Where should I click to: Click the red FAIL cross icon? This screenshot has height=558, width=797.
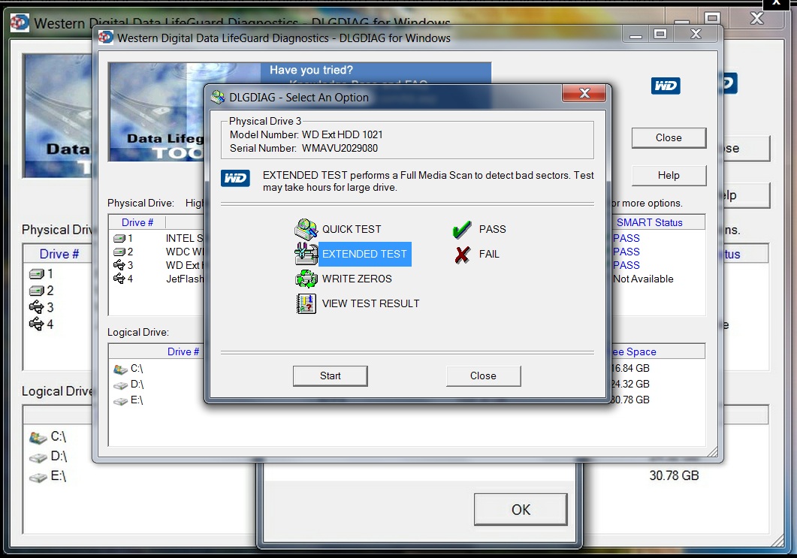pyautogui.click(x=462, y=254)
